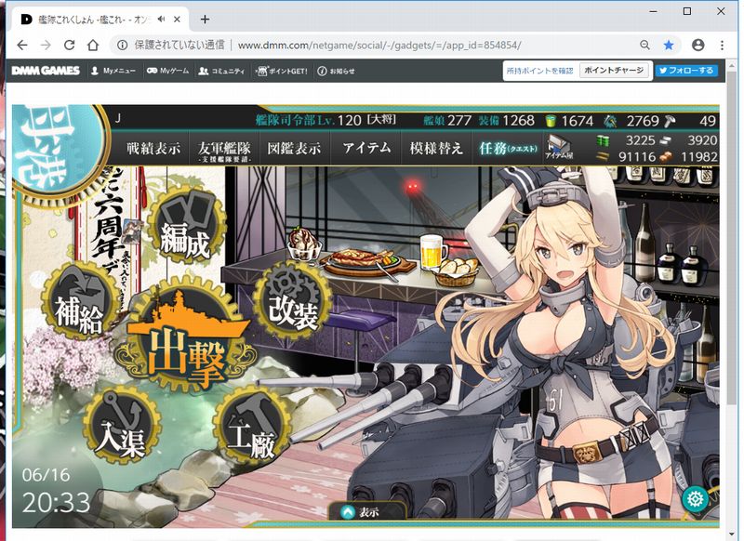Viewport: 744px width, 541px height.
Task: Mute the tab audio speaker icon
Action: pos(161,20)
